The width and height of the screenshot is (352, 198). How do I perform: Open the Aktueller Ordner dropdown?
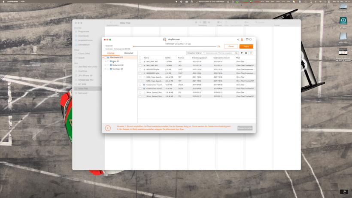(195, 53)
